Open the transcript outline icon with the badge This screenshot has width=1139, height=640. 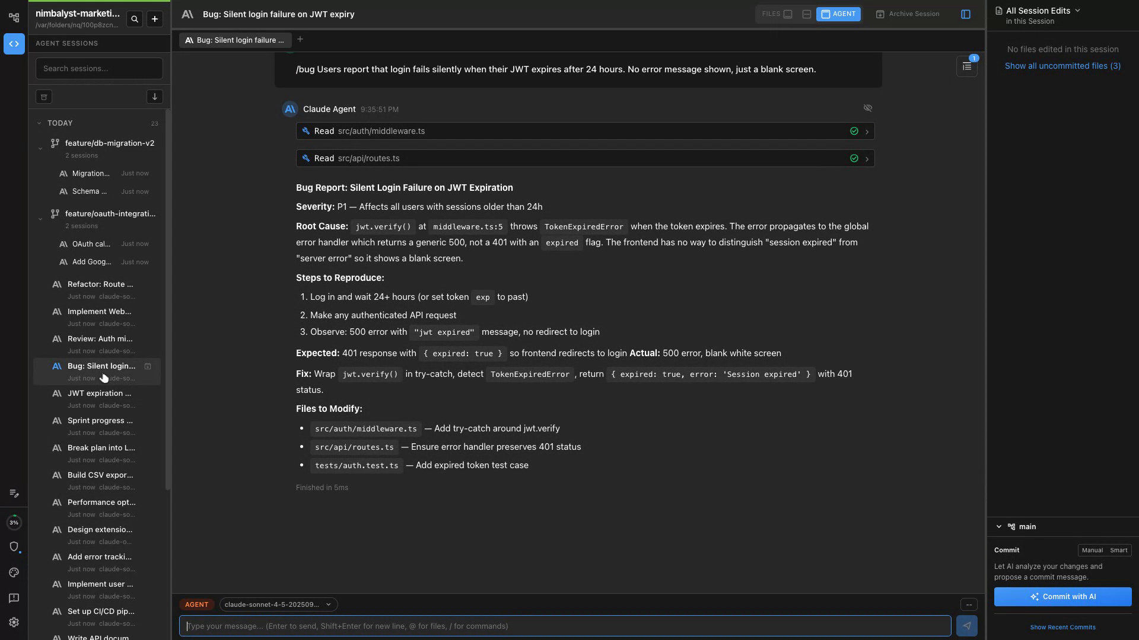click(x=966, y=67)
